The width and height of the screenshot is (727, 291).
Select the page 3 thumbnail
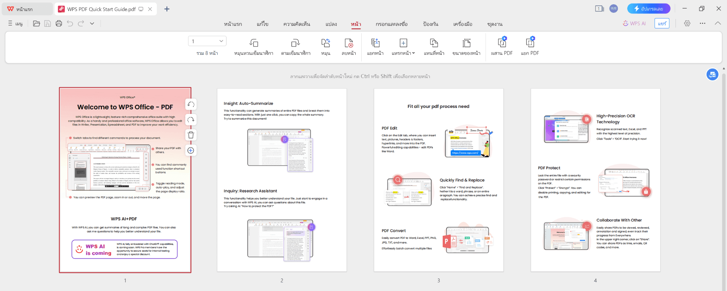[x=438, y=180]
